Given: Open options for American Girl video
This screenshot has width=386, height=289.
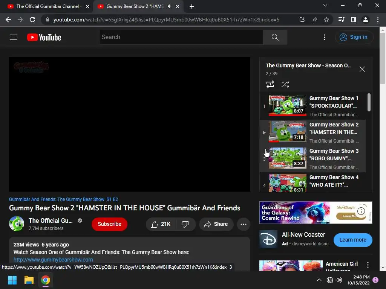Looking at the screenshot, I should click(x=368, y=265).
